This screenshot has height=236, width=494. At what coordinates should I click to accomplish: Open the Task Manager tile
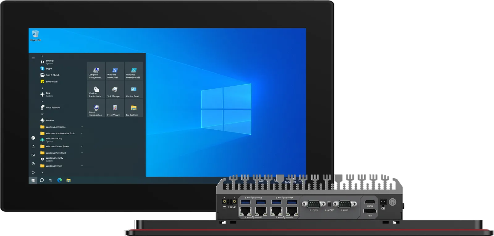pyautogui.click(x=115, y=90)
